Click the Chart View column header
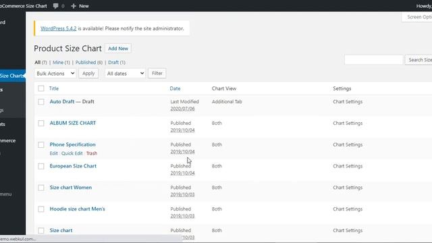Screen dimensions: 432x243 pos(224,88)
